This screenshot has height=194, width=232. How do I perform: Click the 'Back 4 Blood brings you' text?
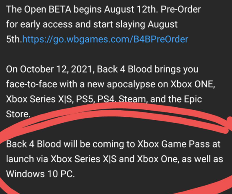[x=147, y=69]
